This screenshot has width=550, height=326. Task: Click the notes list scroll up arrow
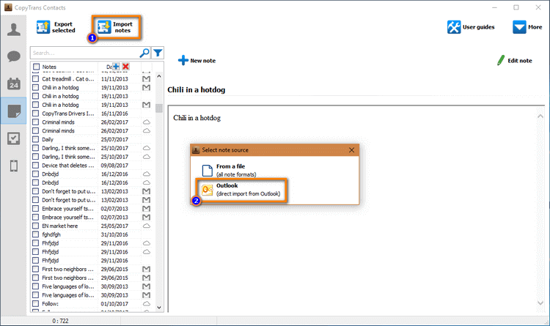(159, 76)
